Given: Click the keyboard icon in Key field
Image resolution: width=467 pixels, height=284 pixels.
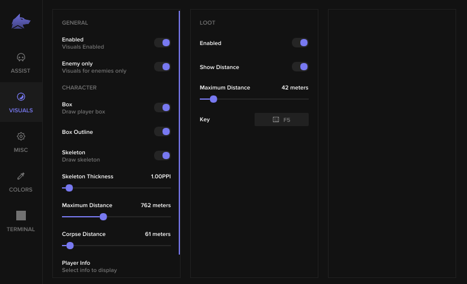Looking at the screenshot, I should 276,119.
